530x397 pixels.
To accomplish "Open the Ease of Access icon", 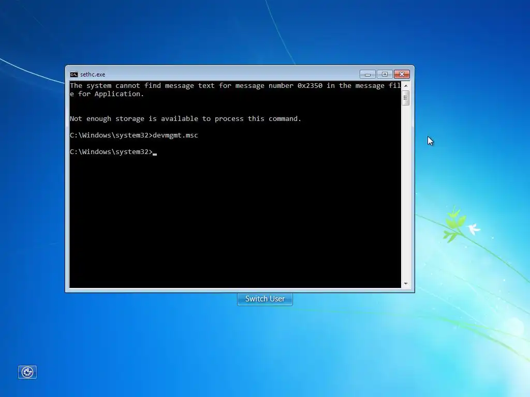I will coord(27,372).
